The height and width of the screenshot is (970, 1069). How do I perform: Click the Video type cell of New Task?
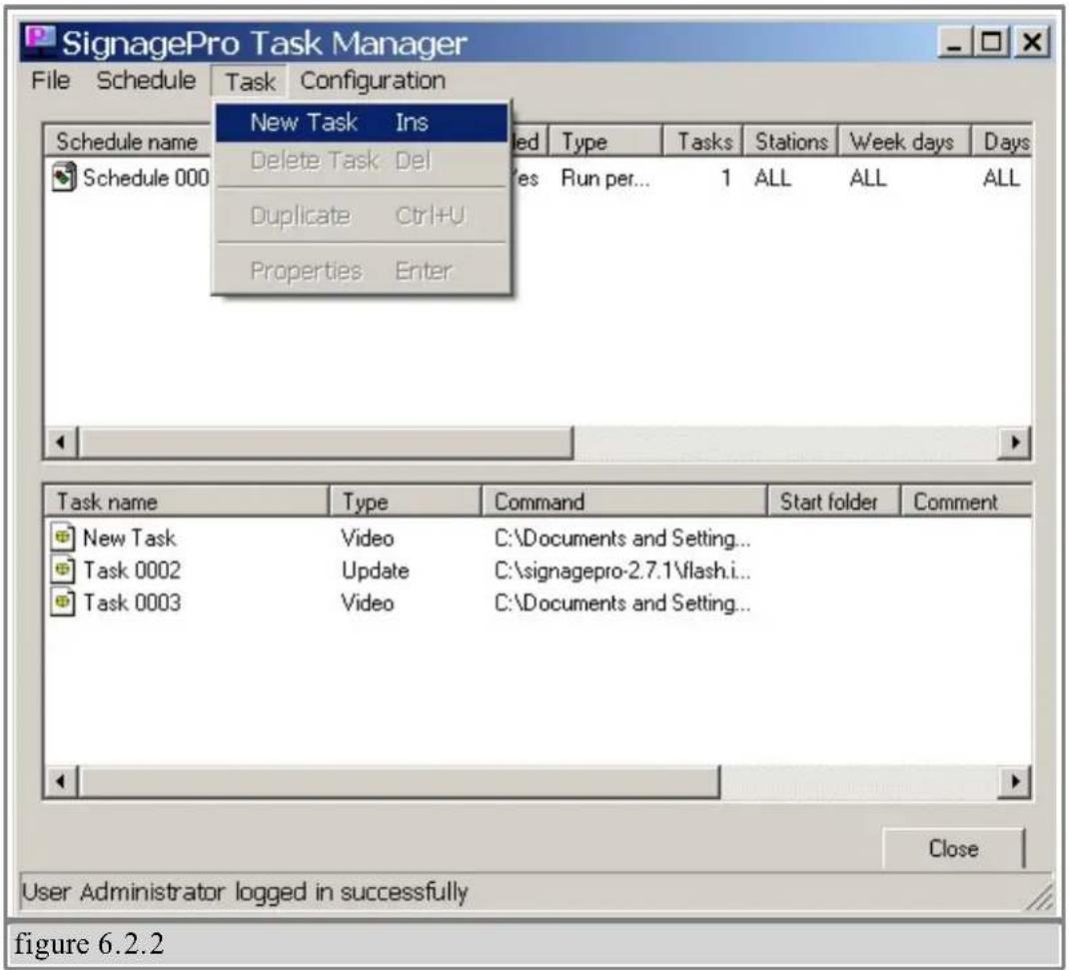[x=368, y=537]
